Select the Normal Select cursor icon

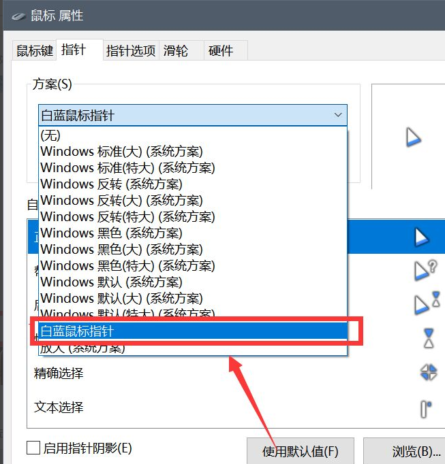pos(420,236)
